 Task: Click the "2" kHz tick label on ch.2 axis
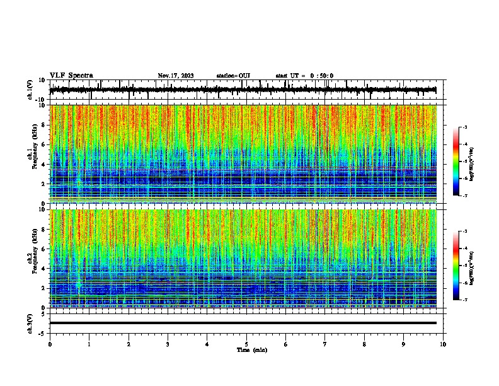point(43,288)
